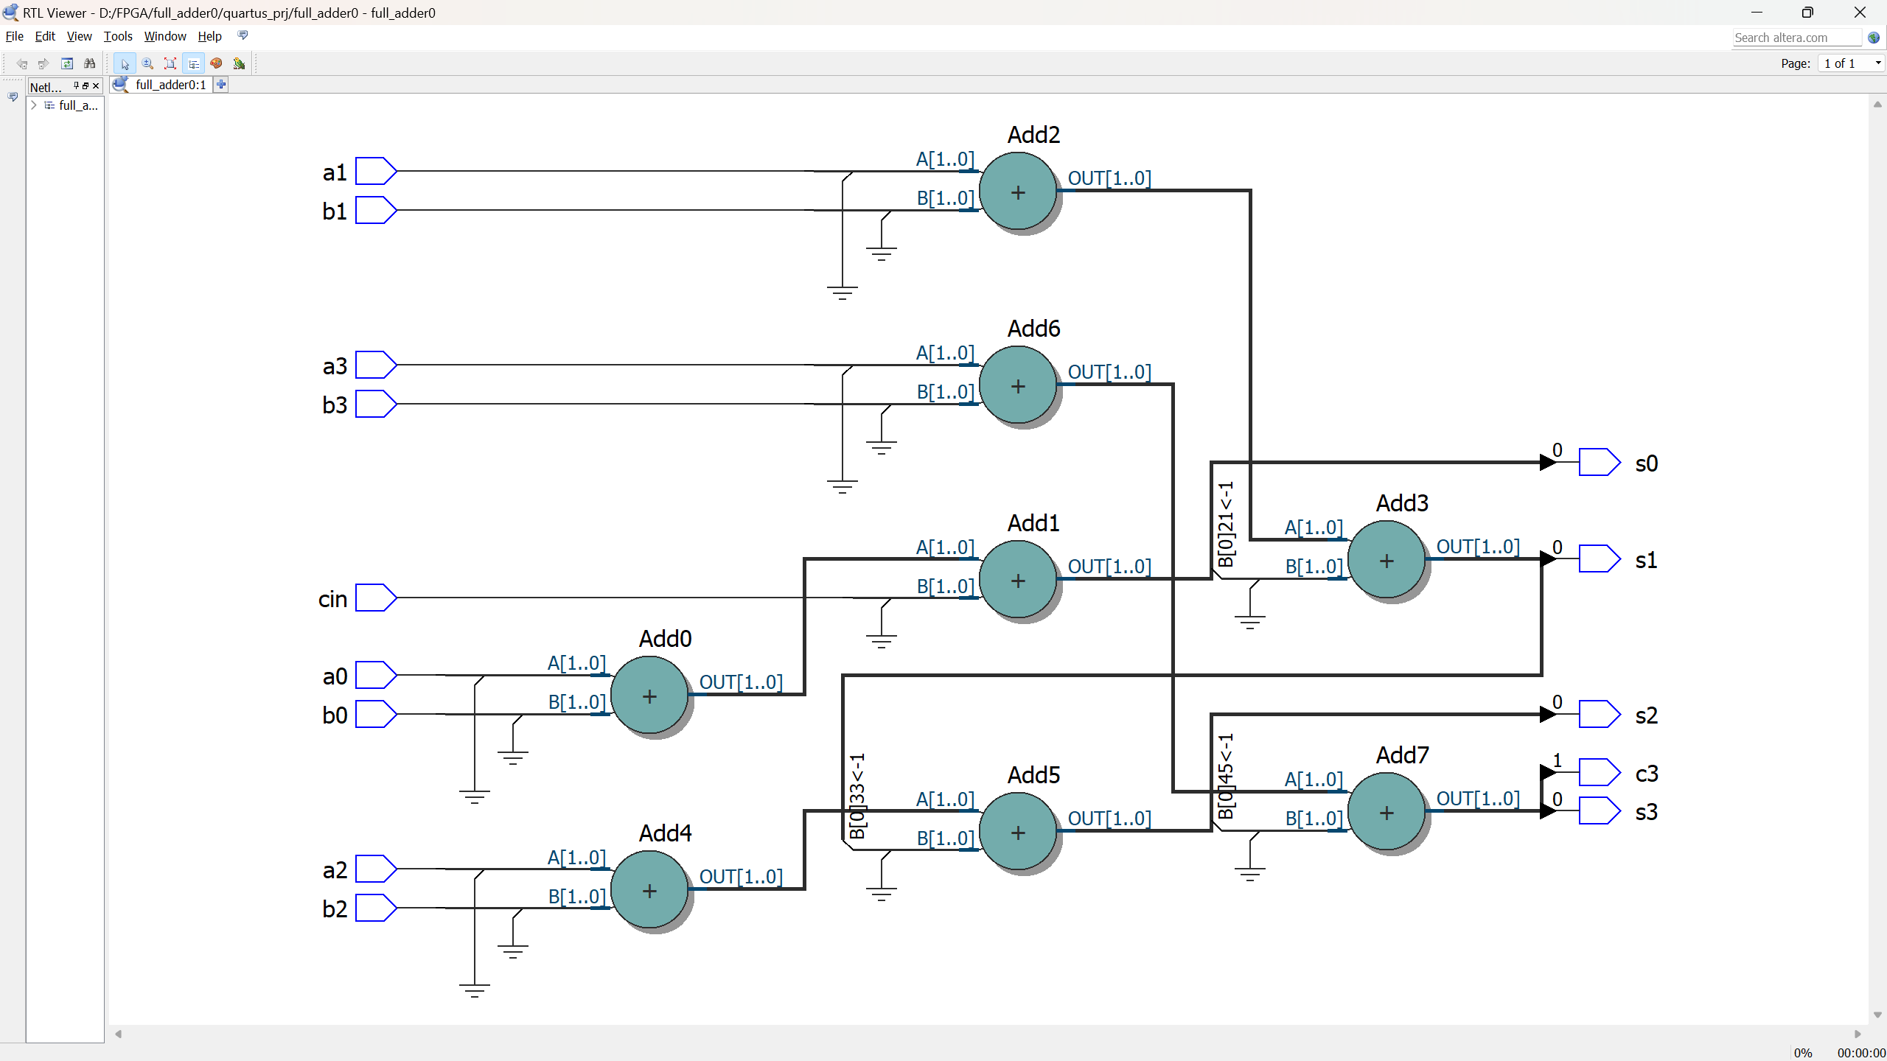Open the View menu

point(79,36)
